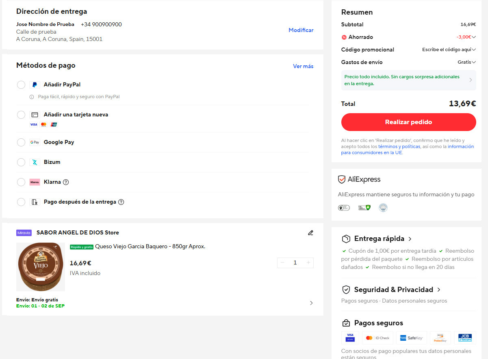Expand the Gastos de envío details
Image resolution: width=488 pixels, height=359 pixels.
click(x=474, y=62)
